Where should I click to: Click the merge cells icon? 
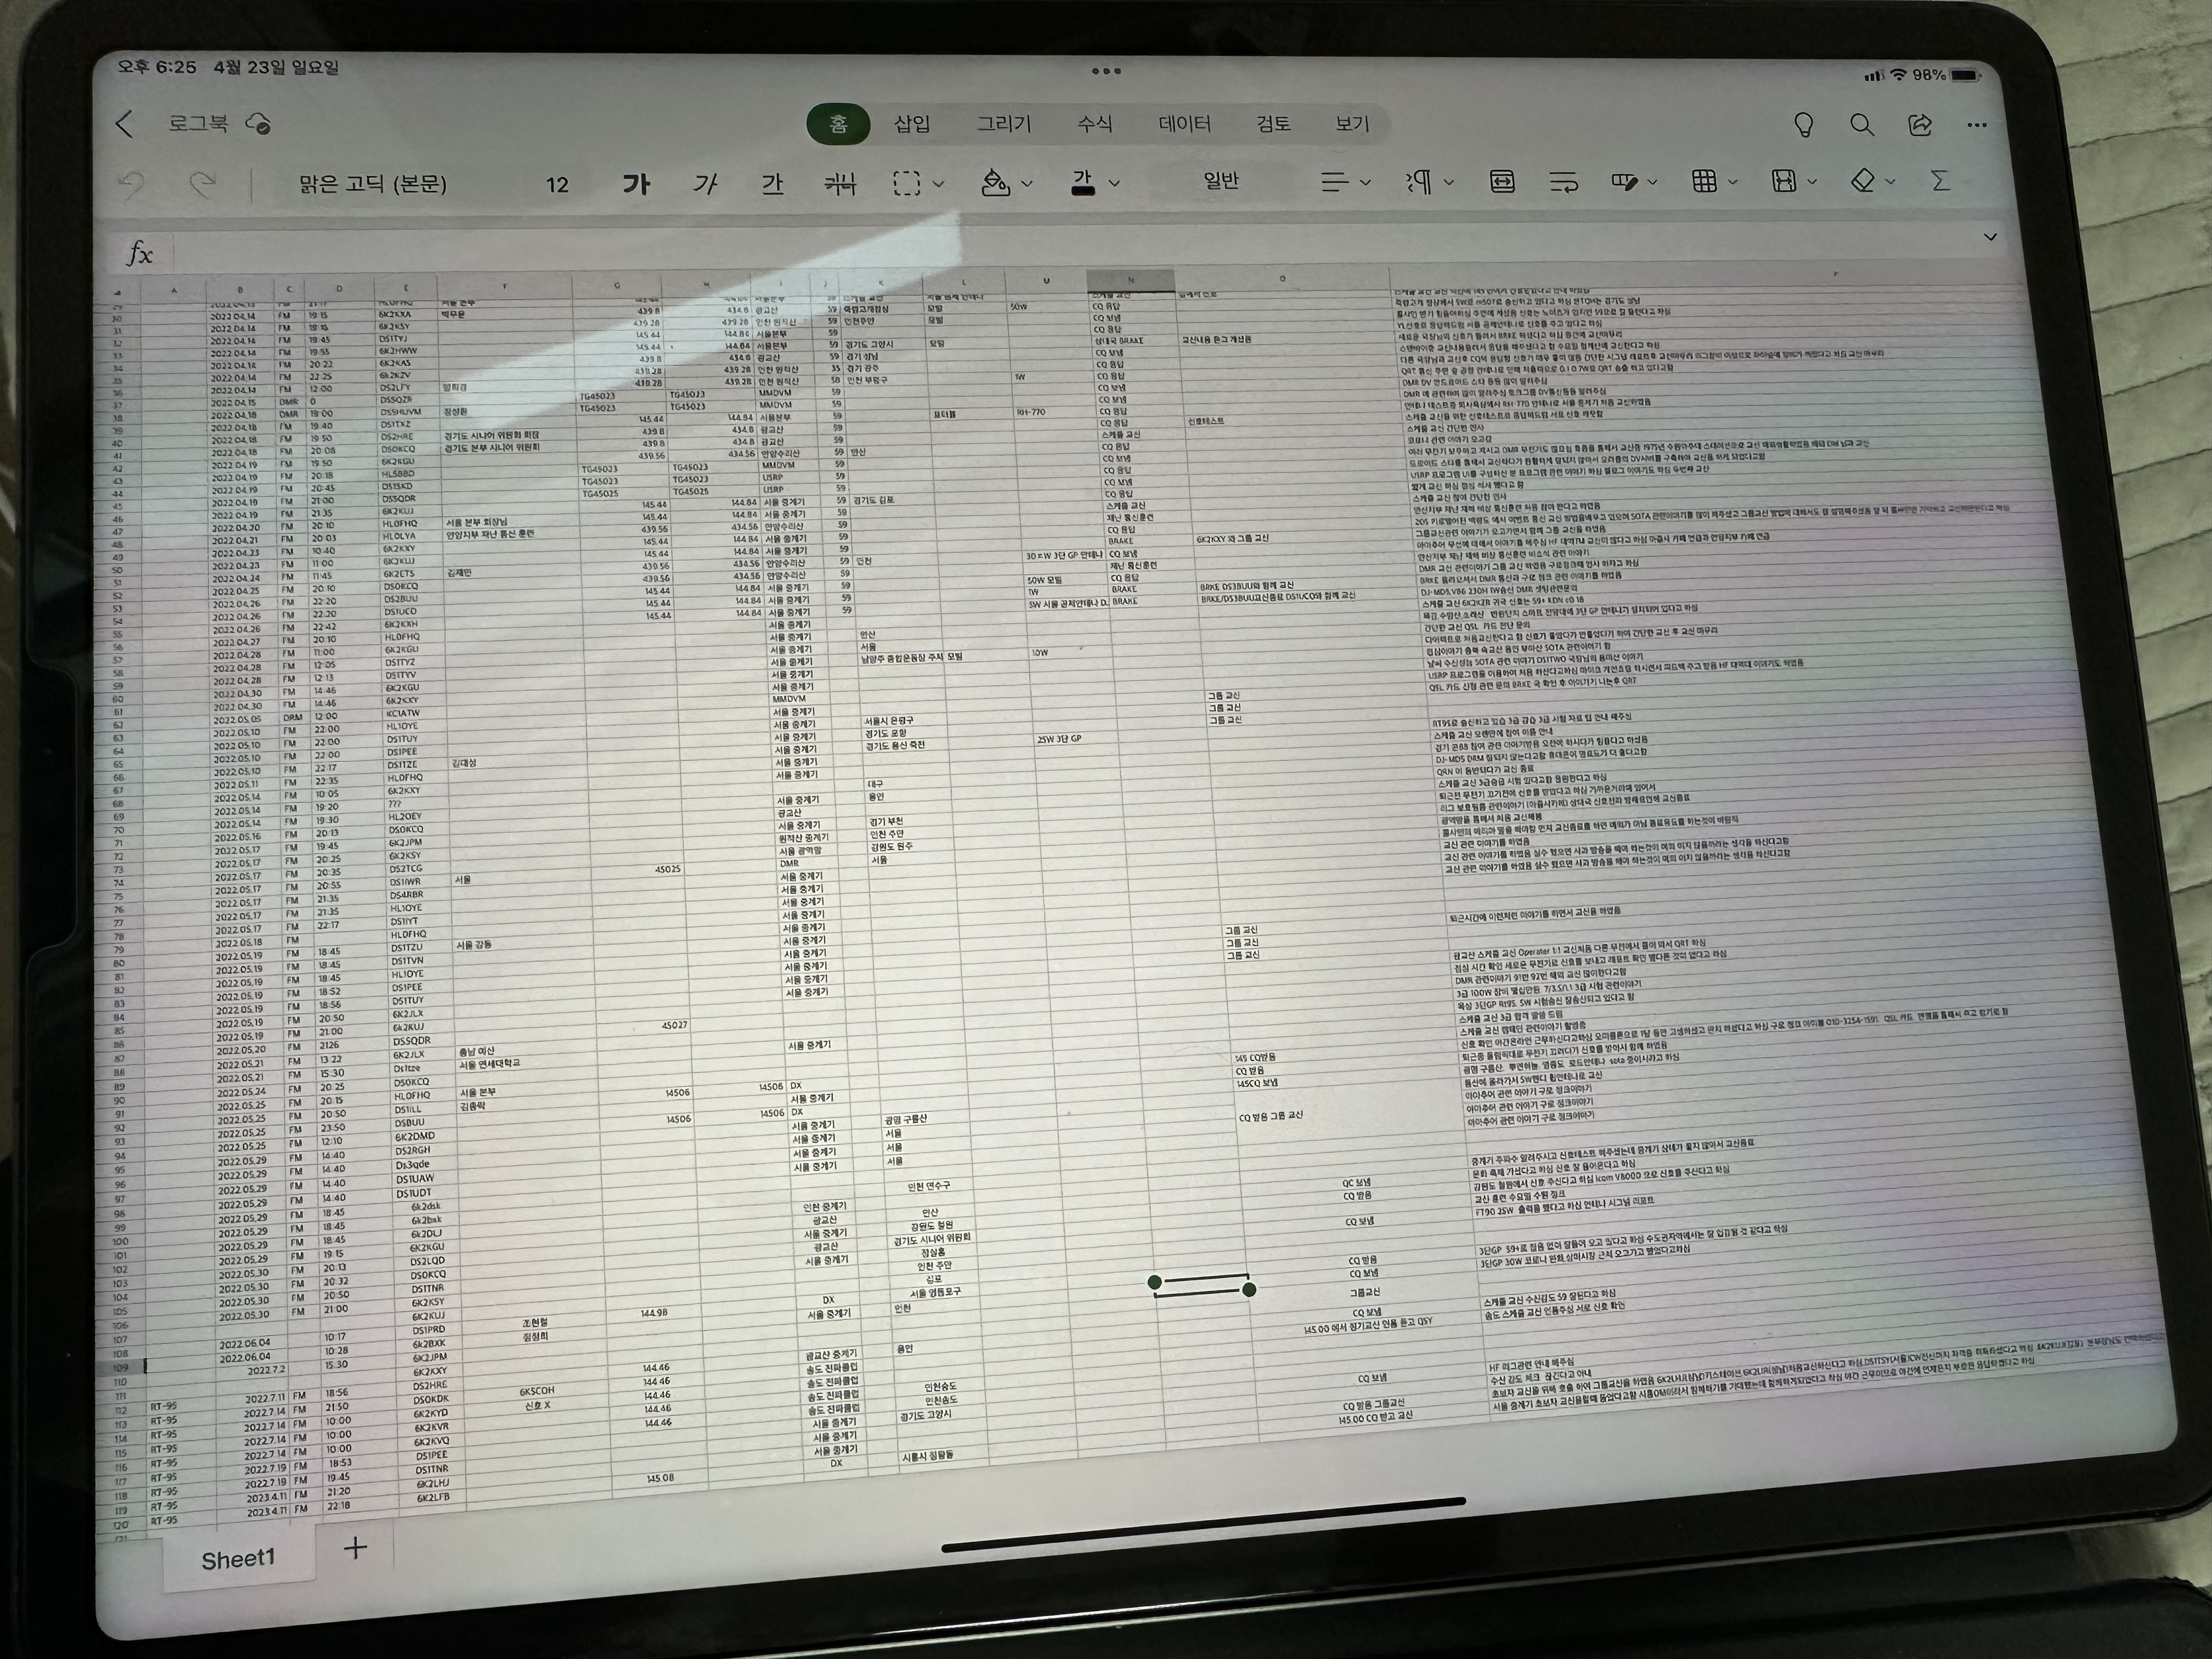click(1502, 182)
